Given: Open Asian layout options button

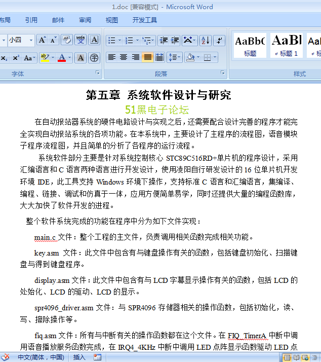Looking at the screenshot, I should [x=189, y=41].
